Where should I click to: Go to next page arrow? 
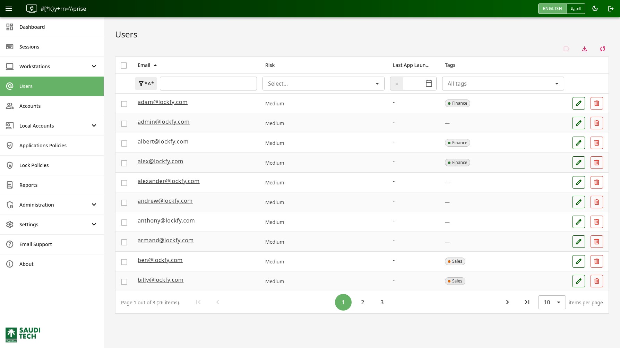click(507, 302)
